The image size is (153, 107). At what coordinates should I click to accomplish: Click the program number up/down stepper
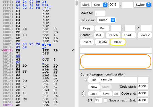click(x=83, y=93)
